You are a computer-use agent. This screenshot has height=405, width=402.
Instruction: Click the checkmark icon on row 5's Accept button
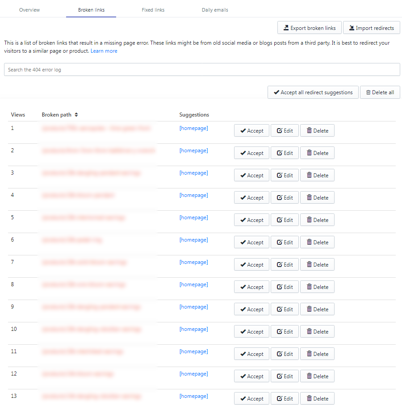(x=243, y=220)
